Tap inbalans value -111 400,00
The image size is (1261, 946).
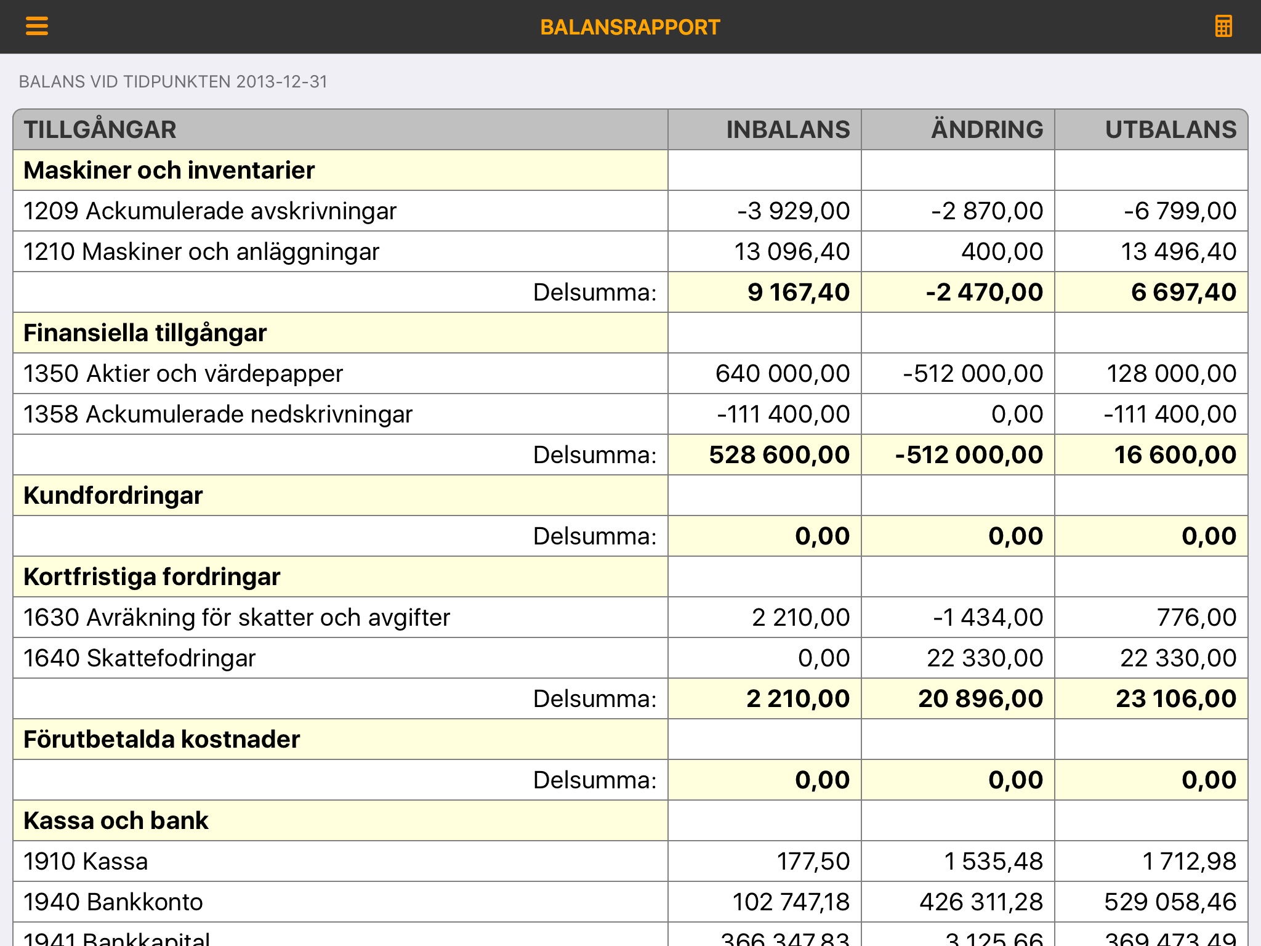click(x=783, y=414)
